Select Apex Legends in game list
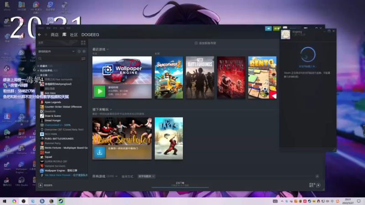This screenshot has height=205, width=365. tap(52, 102)
